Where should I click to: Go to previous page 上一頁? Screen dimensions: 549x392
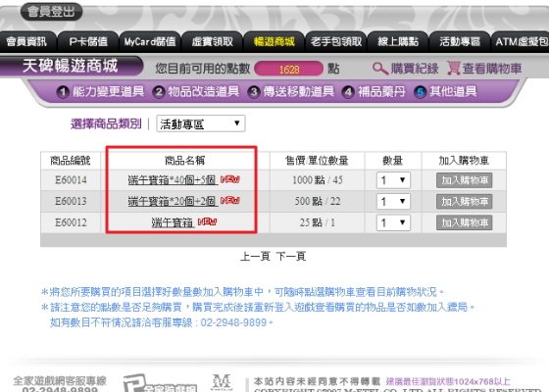(x=255, y=256)
